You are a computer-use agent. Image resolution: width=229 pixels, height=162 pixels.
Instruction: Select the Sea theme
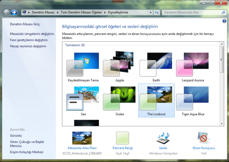click(83, 100)
